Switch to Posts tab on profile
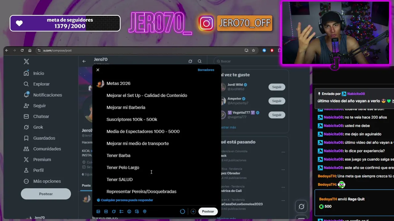The image size is (394, 221). click(86, 185)
